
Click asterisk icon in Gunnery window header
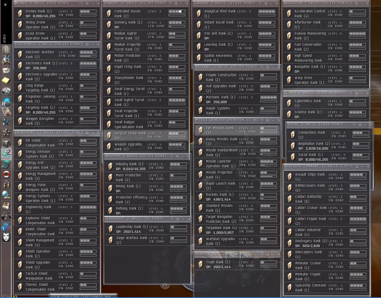pyautogui.click(x=171, y=3)
